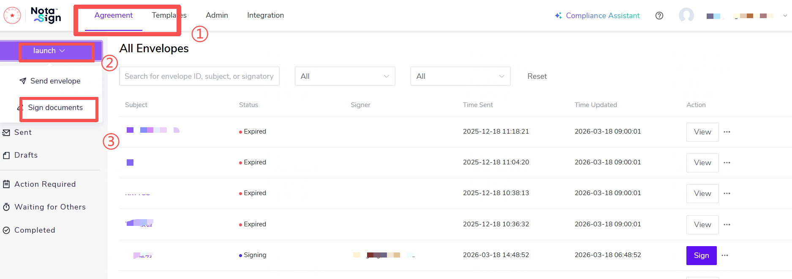Reset the envelope search filters
Screen dimensions: 792x279
click(537, 76)
